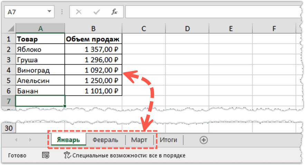Click the previous sheet navigation arrow

coord(16,140)
